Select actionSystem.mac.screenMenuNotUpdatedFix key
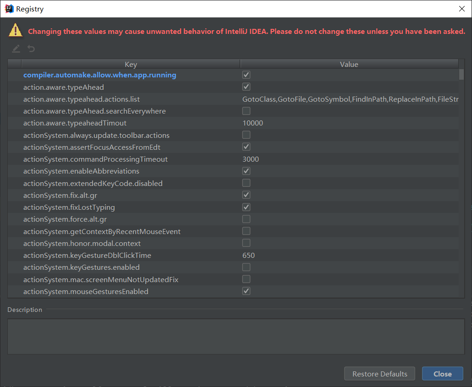The height and width of the screenshot is (387, 472). [x=101, y=279]
